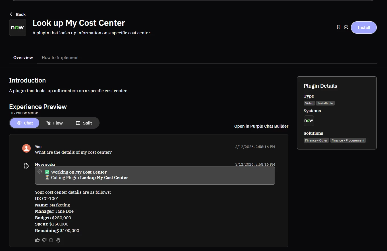This screenshot has height=251, width=387.
Task: Bookmark this plugin
Action: (338, 27)
